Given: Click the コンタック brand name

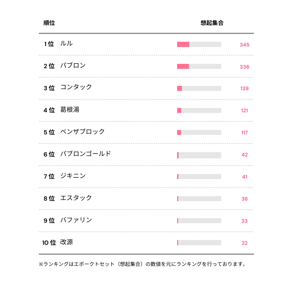Looking at the screenshot, I should tap(76, 88).
